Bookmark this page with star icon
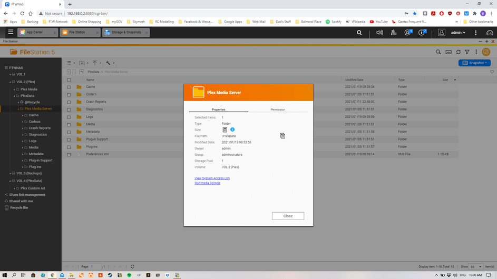497x279 pixels. [415, 13]
